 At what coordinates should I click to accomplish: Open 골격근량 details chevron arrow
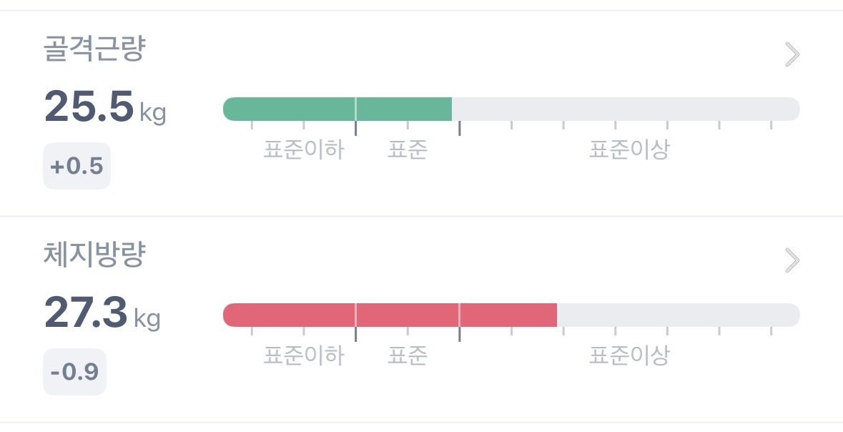(x=792, y=54)
